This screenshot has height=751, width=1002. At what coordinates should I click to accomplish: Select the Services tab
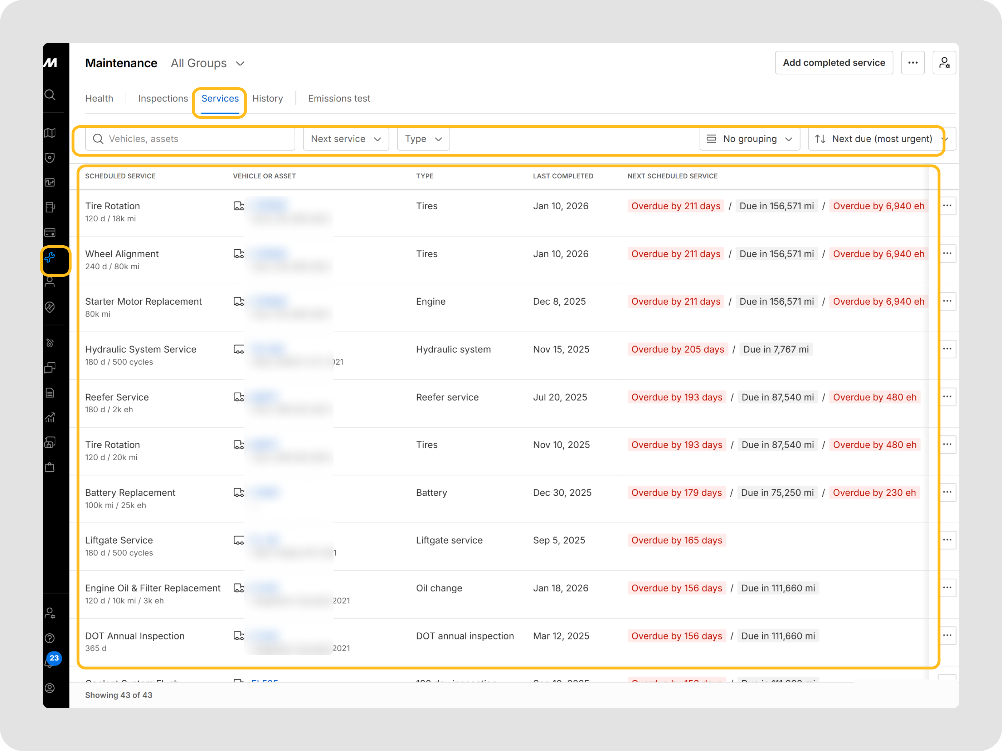pos(220,99)
